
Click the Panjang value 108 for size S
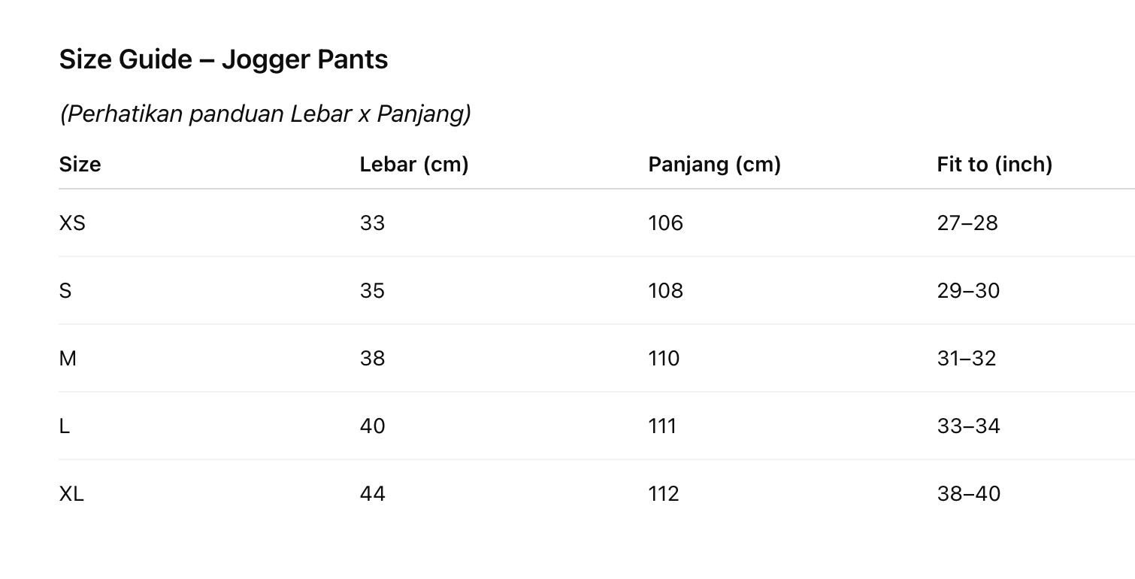(x=665, y=291)
